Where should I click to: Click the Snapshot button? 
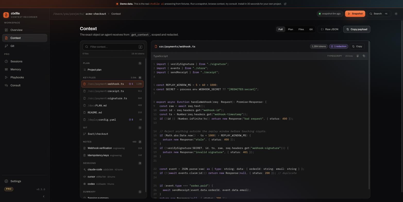(355, 14)
